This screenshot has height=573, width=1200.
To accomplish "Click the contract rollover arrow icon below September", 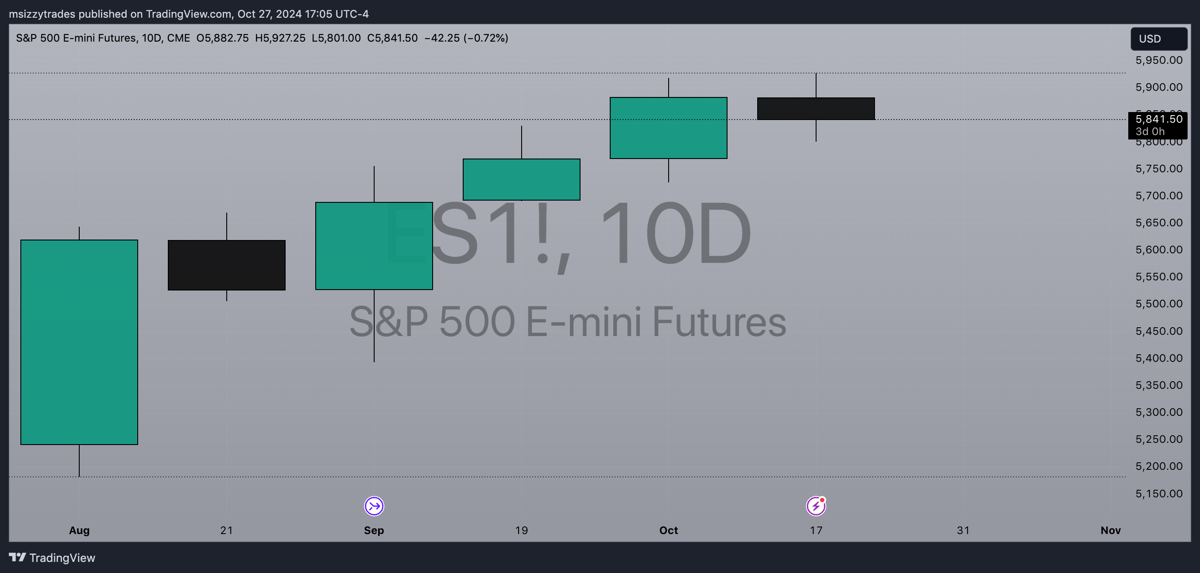I will tap(374, 505).
